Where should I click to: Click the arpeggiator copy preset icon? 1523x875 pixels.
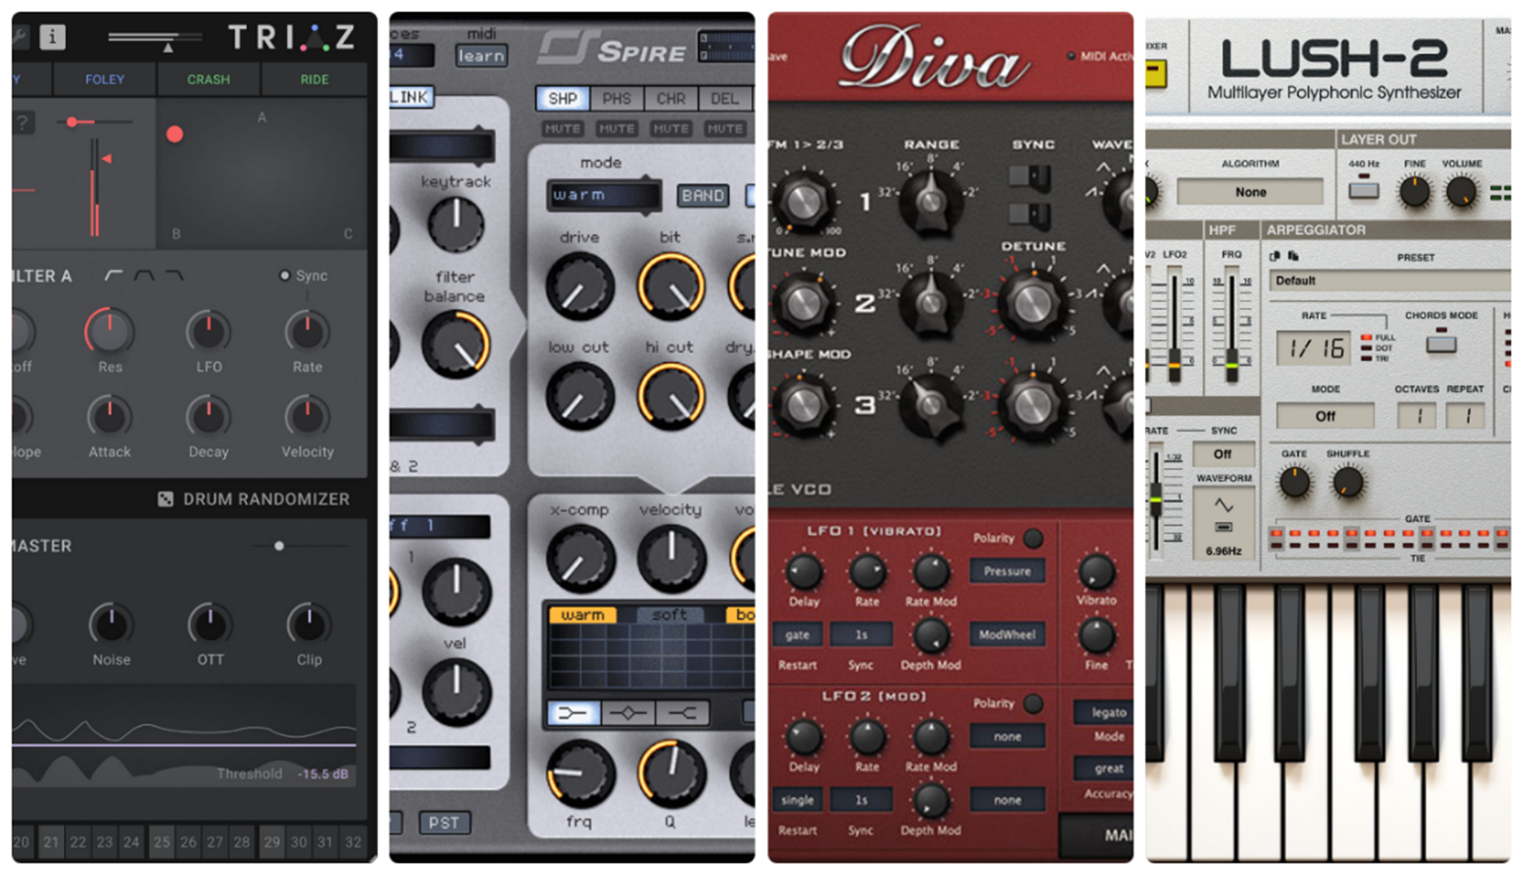(x=1275, y=256)
